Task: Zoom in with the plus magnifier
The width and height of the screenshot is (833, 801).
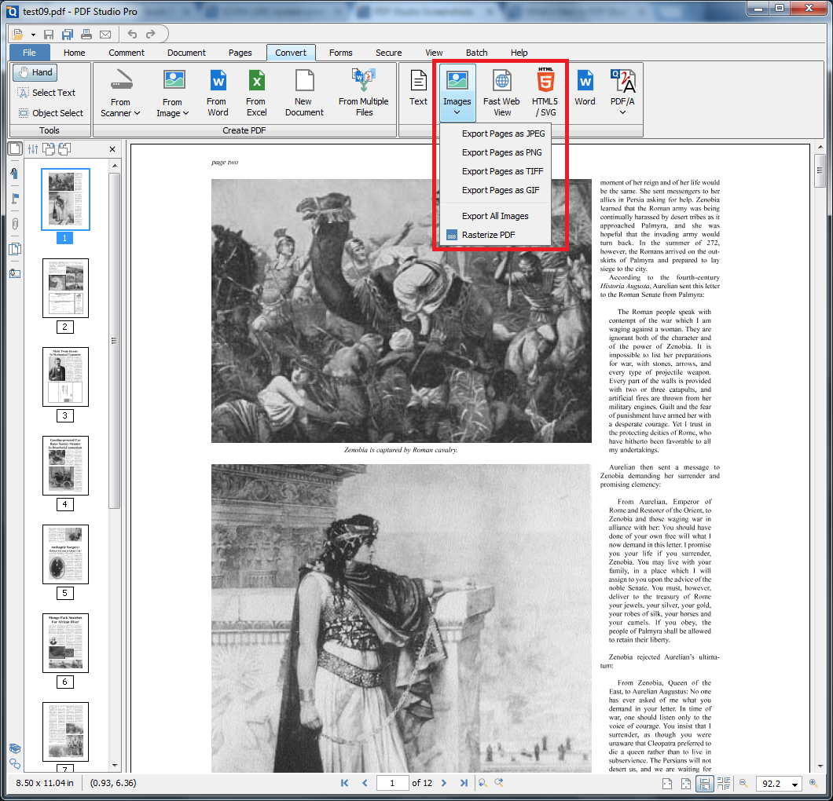Action: coord(813,784)
